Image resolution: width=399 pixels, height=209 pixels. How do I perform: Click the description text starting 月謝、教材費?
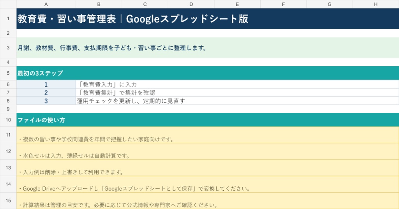pos(208,47)
